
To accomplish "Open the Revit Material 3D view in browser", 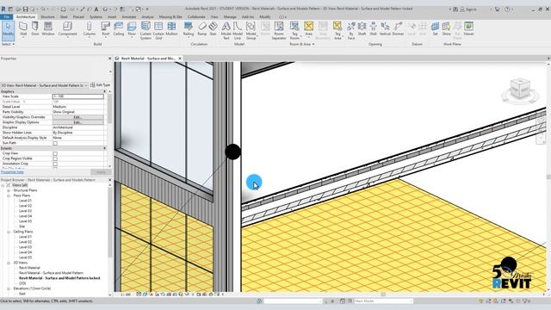I will 29,268.
